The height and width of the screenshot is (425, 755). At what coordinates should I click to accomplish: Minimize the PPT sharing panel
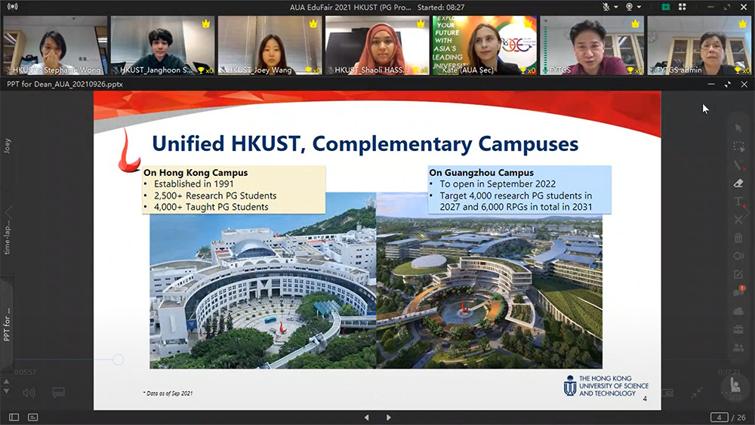pyautogui.click(x=711, y=85)
